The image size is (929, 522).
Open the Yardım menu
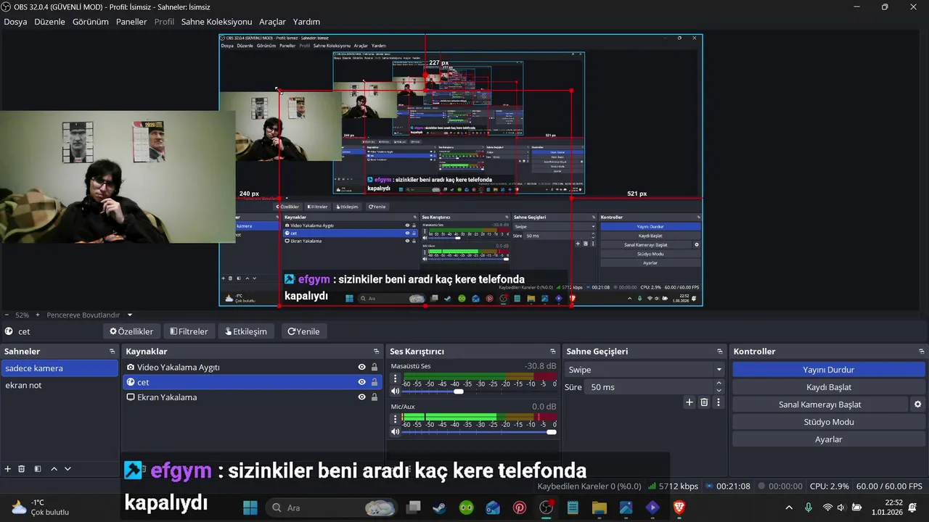pyautogui.click(x=306, y=22)
